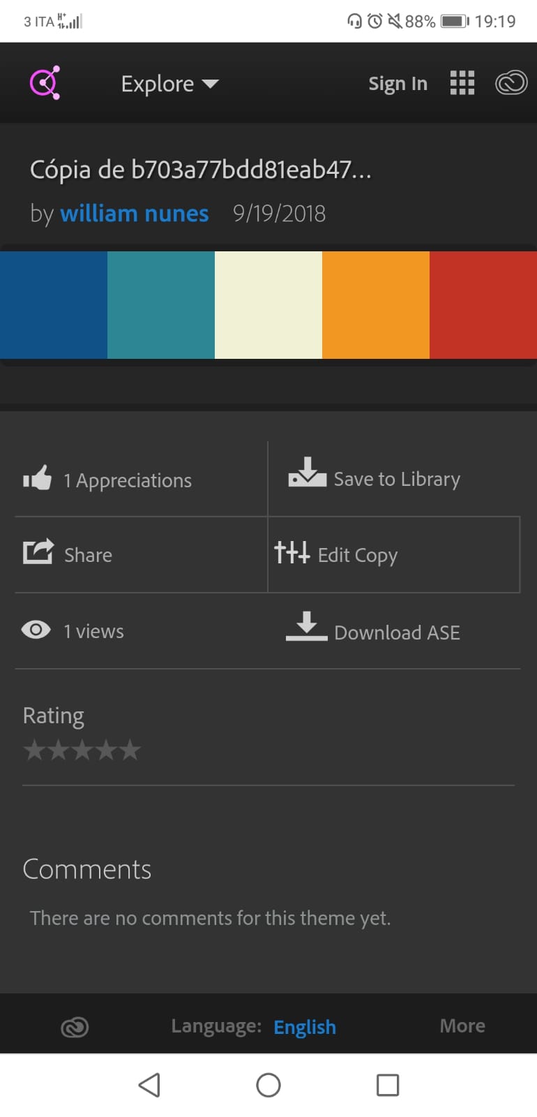The height and width of the screenshot is (1117, 537).
Task: Click the Comments heading
Action: pos(87,869)
